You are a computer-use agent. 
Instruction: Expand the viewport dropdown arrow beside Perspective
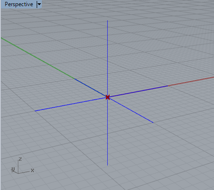[x=39, y=4]
